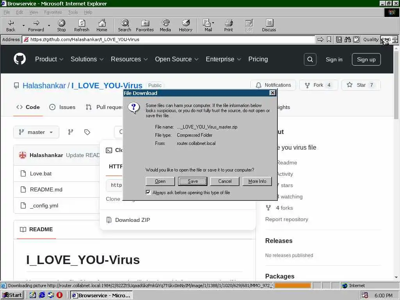Click the Back toolbar button
Viewport: 400px width, 300px height.
tap(11, 25)
